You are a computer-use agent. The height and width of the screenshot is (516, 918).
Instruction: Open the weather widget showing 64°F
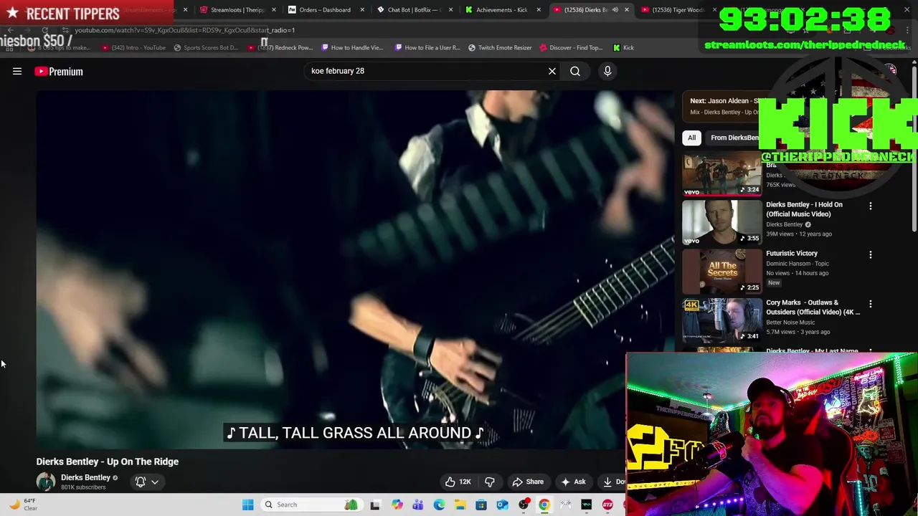pyautogui.click(x=22, y=505)
